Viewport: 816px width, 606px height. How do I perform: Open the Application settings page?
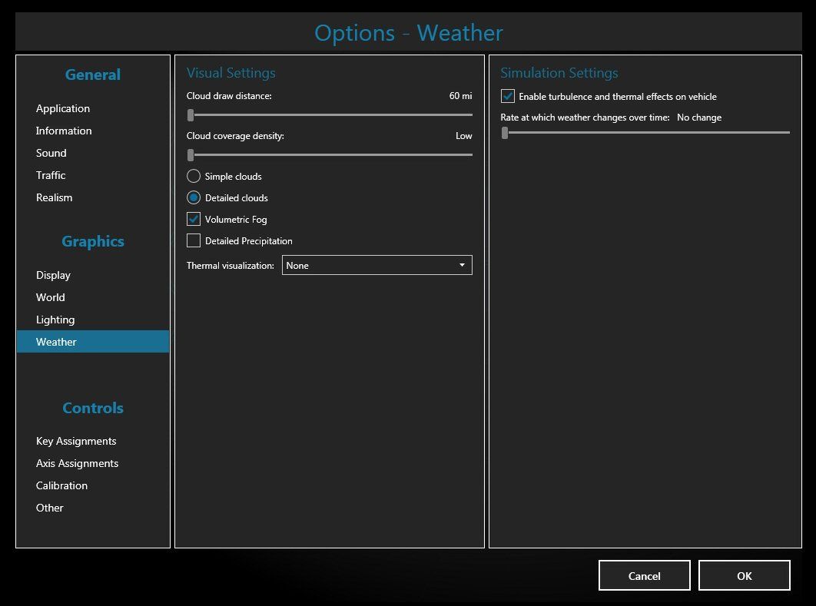[63, 108]
